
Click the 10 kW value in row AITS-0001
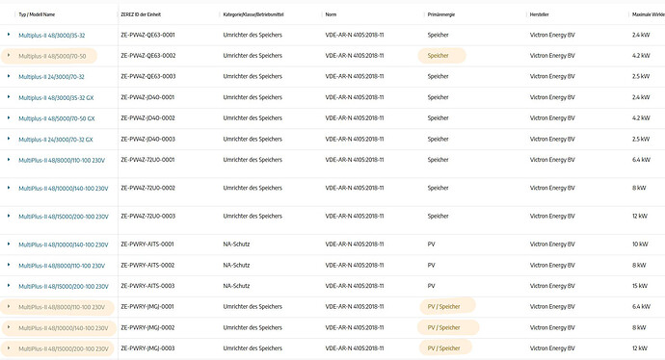pos(640,244)
